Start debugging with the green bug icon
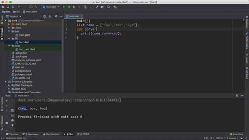Image resolution: width=249 pixels, height=140 pixels. pyautogui.click(x=69, y=7)
